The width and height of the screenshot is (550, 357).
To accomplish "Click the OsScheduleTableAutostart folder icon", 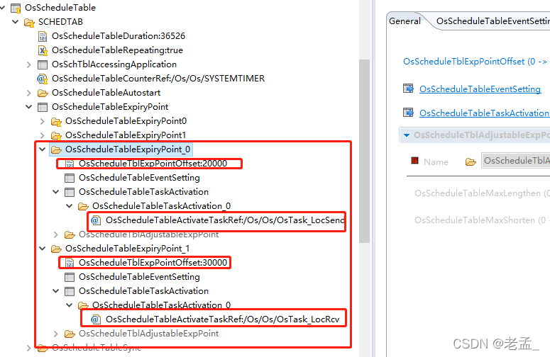I will [x=43, y=93].
